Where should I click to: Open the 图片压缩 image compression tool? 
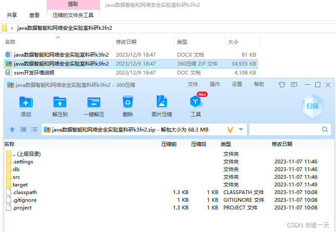pos(162,101)
